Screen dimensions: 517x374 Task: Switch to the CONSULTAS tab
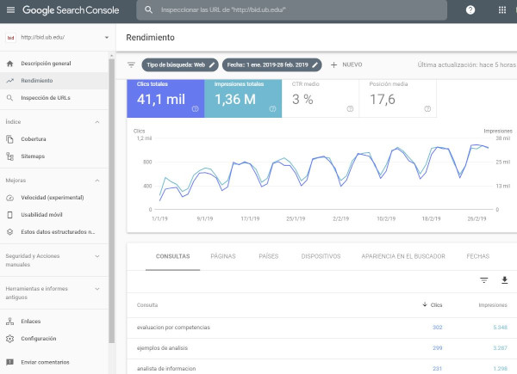(173, 256)
